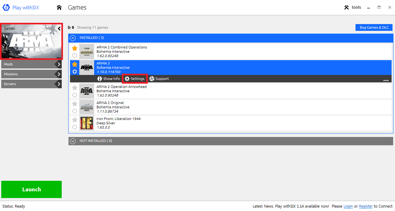Click the Play withSIX logo

[21, 8]
